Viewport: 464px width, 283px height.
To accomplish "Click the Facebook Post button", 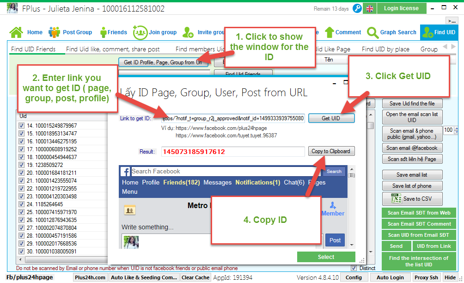I will tap(335, 240).
